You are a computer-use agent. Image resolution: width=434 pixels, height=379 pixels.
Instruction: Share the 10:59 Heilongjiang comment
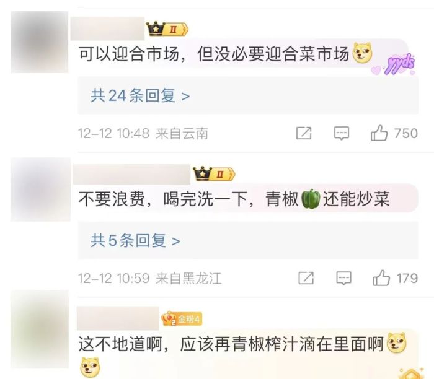306,278
